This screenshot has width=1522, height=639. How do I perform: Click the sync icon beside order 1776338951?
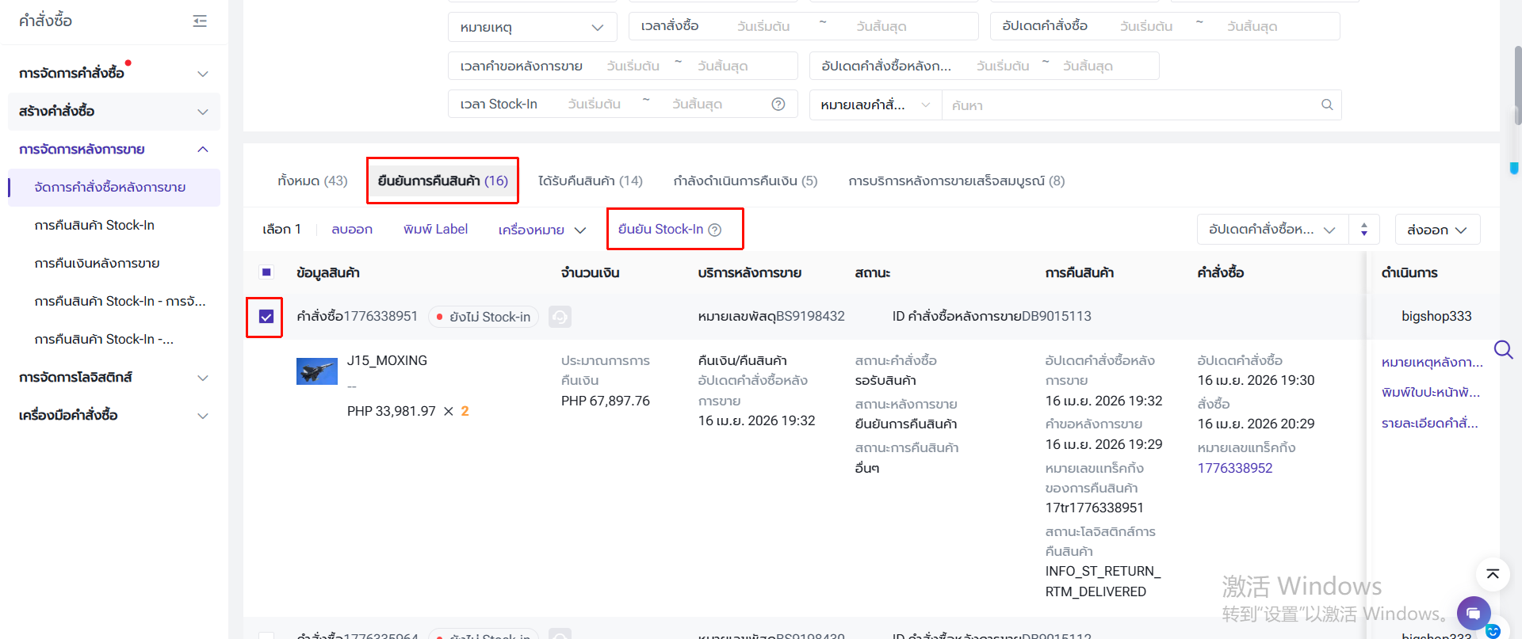pyautogui.click(x=560, y=317)
